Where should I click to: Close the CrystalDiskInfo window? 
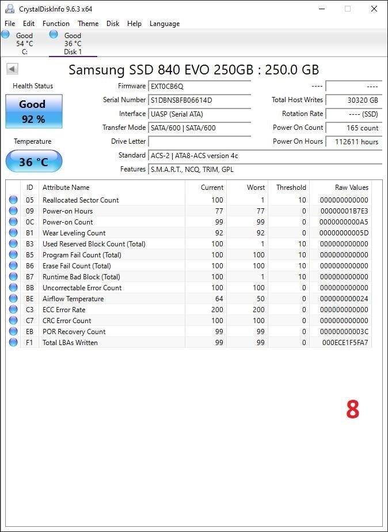coord(374,9)
